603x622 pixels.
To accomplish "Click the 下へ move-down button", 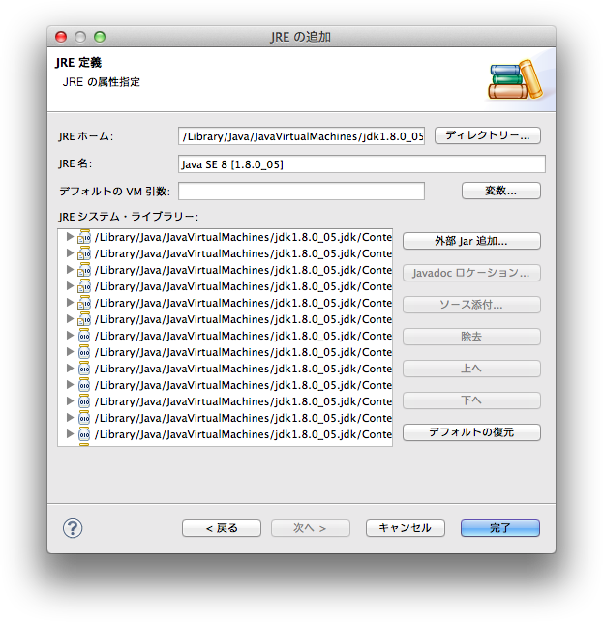I will tap(471, 400).
